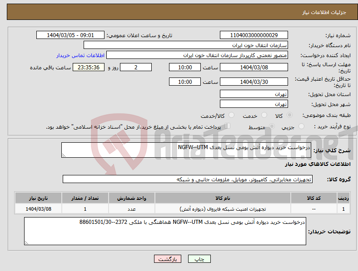358x271 pixels.
Task: Click the delivery city تهران field
Action: pyautogui.click(x=254, y=104)
